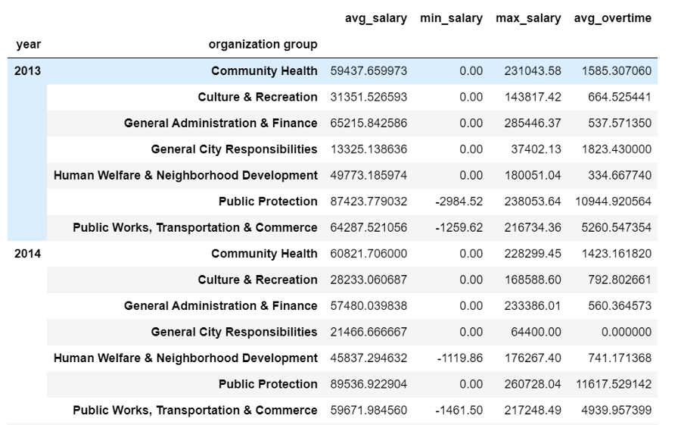The image size is (681, 425).
Task: Select the 2013 year label
Action: [27, 71]
